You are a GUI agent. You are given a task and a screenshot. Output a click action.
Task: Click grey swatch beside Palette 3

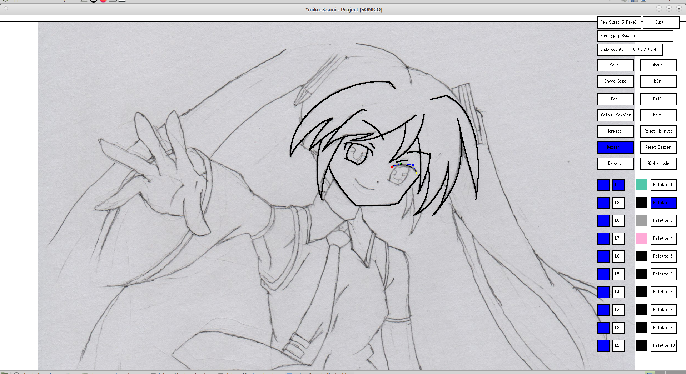pyautogui.click(x=642, y=220)
